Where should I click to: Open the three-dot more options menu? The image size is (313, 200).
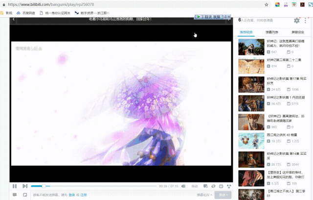tap(305, 21)
